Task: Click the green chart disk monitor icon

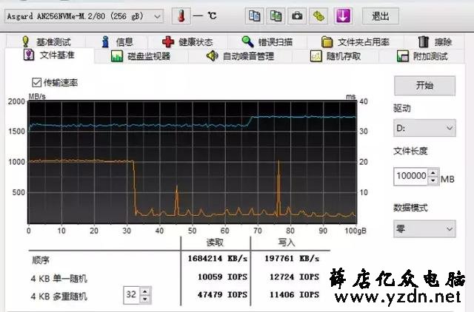Action: [117, 56]
